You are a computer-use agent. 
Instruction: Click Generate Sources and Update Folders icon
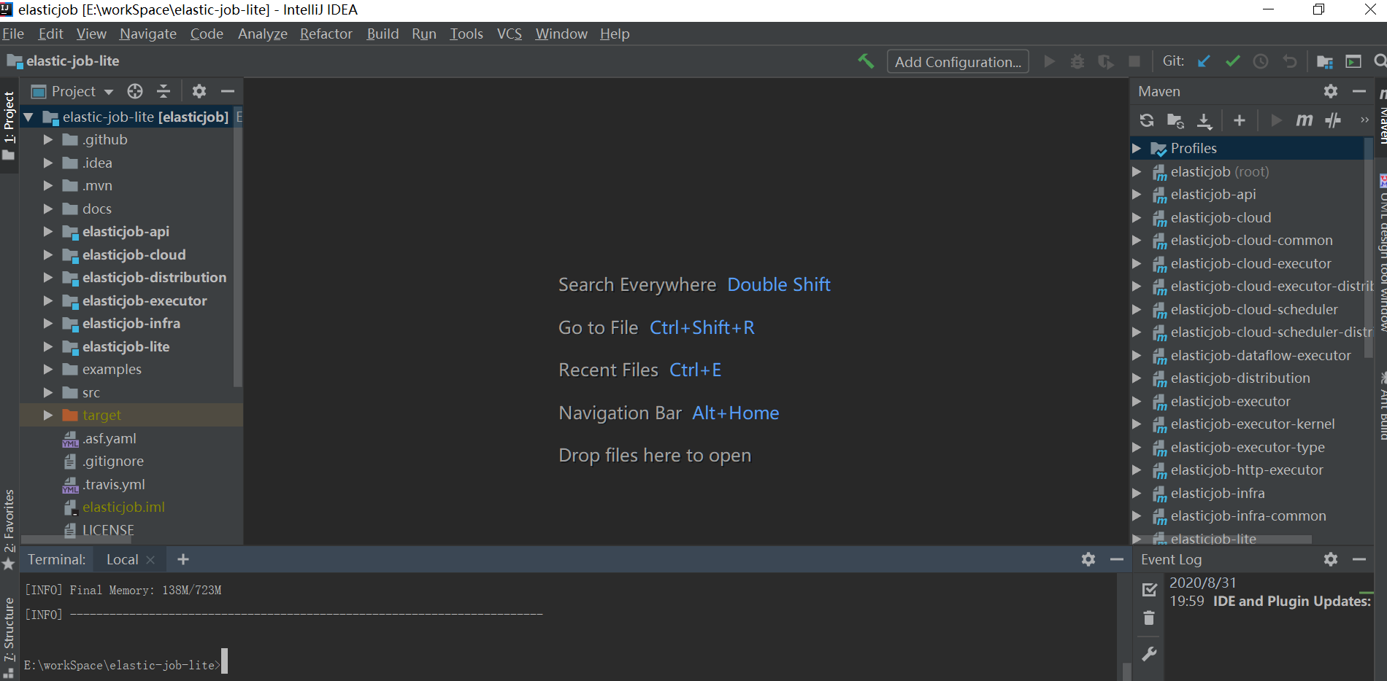(x=1175, y=120)
